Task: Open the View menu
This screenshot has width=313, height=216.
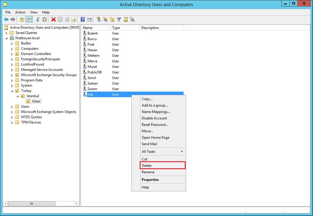Action: point(34,12)
